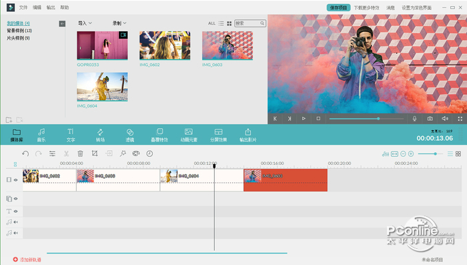467x265 pixels.
Task: Hide the text track via eye icon
Action: 16,212
